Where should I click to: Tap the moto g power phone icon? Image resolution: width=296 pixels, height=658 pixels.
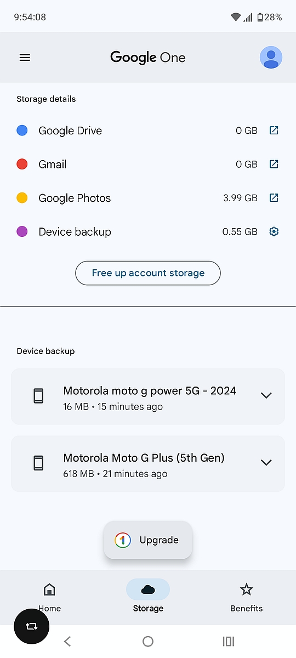pos(38,396)
